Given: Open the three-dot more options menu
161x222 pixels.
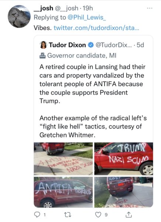Looking at the screenshot, I should coord(150,8).
